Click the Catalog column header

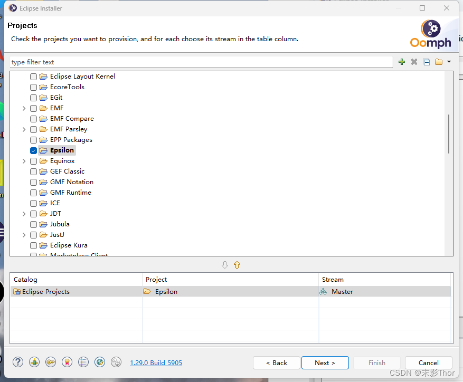(77, 280)
